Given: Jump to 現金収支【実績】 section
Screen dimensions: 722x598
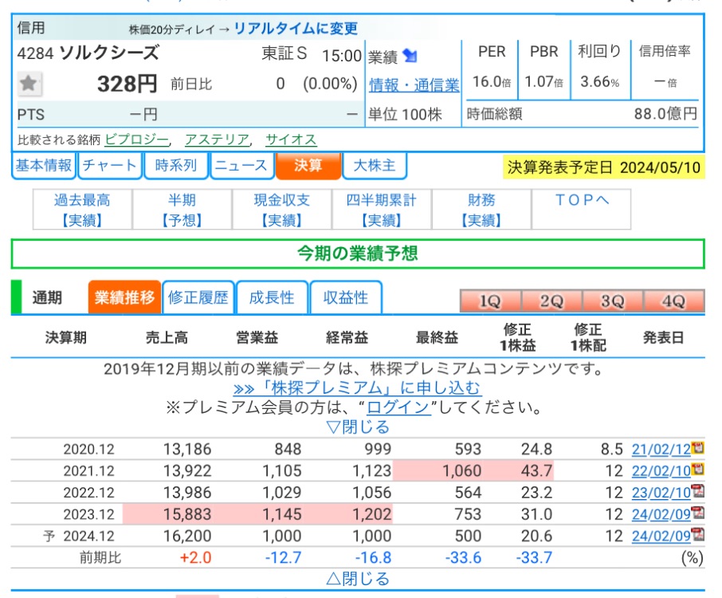Looking at the screenshot, I should 282,210.
